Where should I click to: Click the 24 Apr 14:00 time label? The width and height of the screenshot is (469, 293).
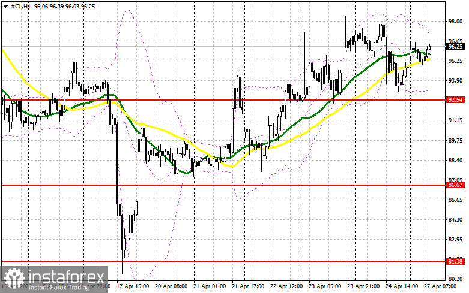(402, 286)
